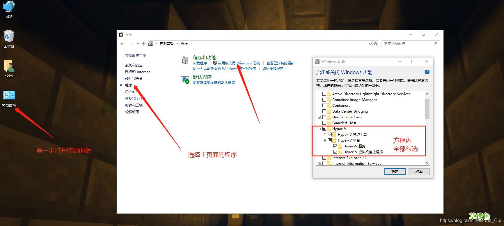Open 启用或关闭 Windows 功能 link

[239, 63]
